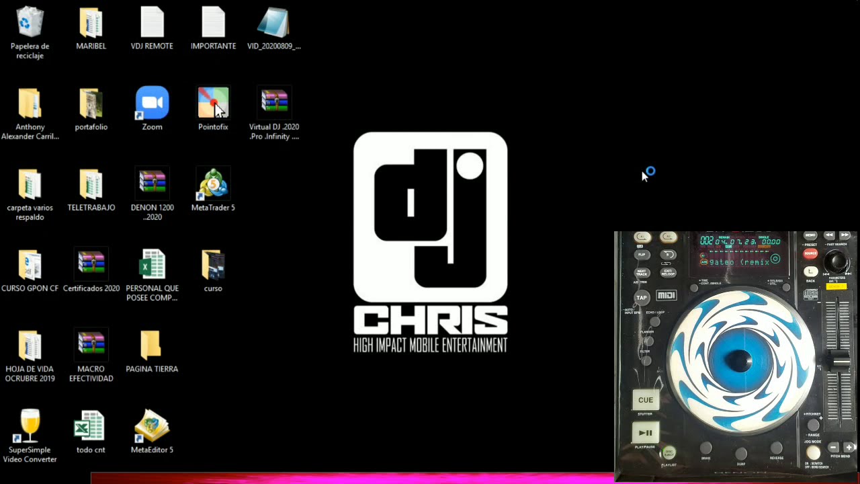The width and height of the screenshot is (860, 484).
Task: Click the pitch bend minus button
Action: coord(834,448)
